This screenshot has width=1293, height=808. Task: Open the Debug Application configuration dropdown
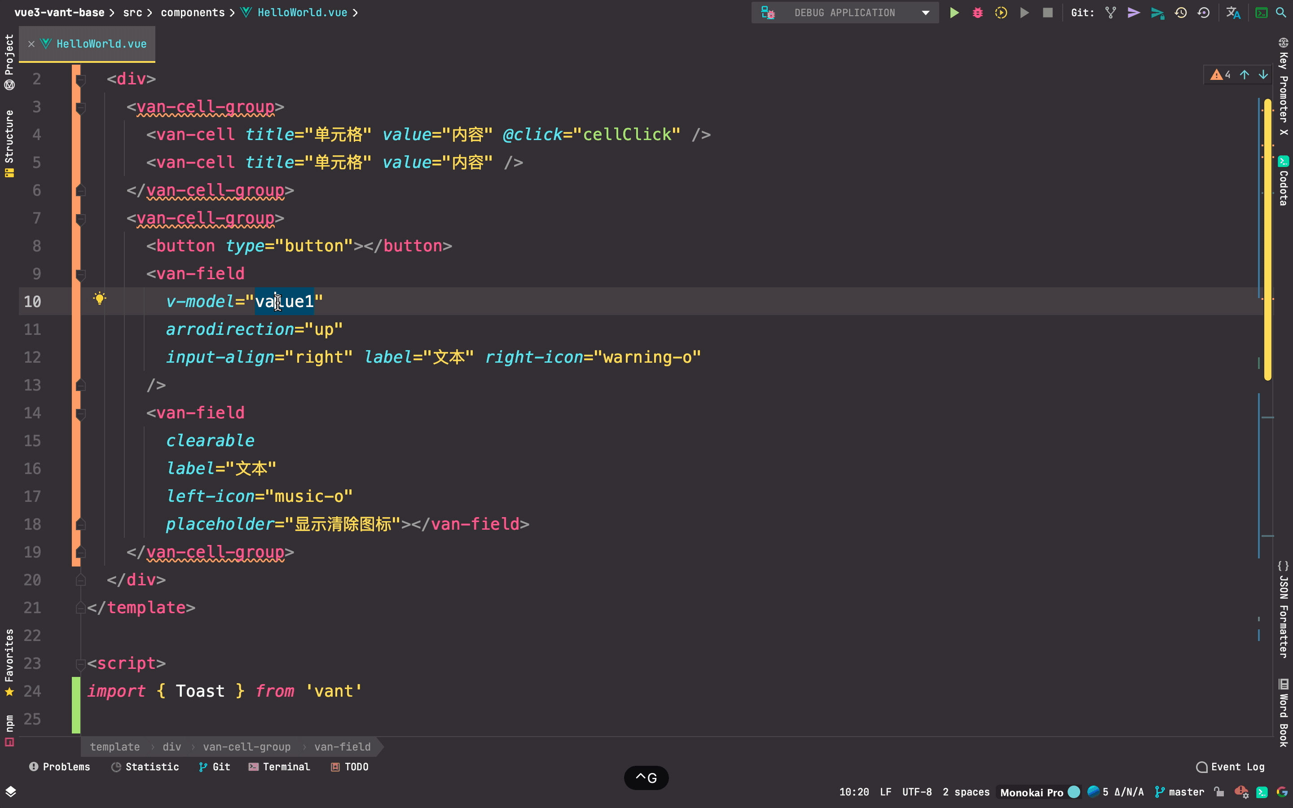tap(925, 13)
